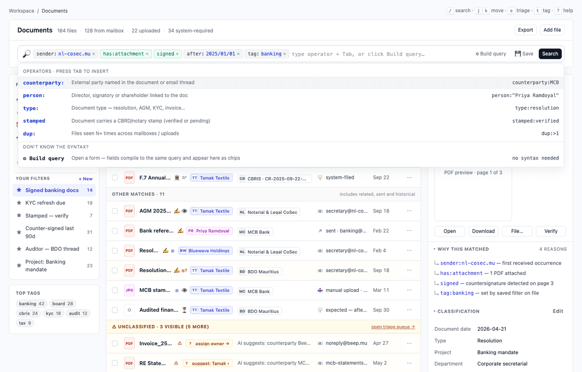Viewport: 582px width, 372px height.
Task: Open more menu for F.7 Annual row
Action: 410,178
